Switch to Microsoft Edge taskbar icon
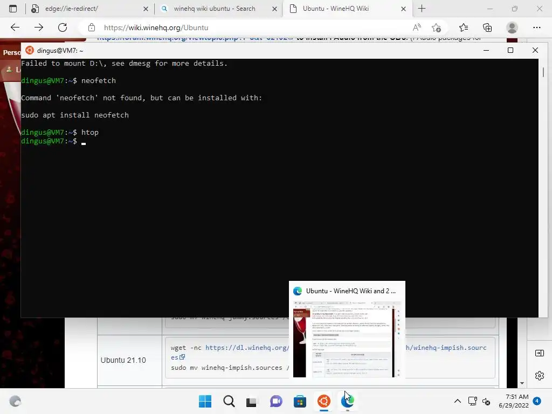 click(348, 401)
